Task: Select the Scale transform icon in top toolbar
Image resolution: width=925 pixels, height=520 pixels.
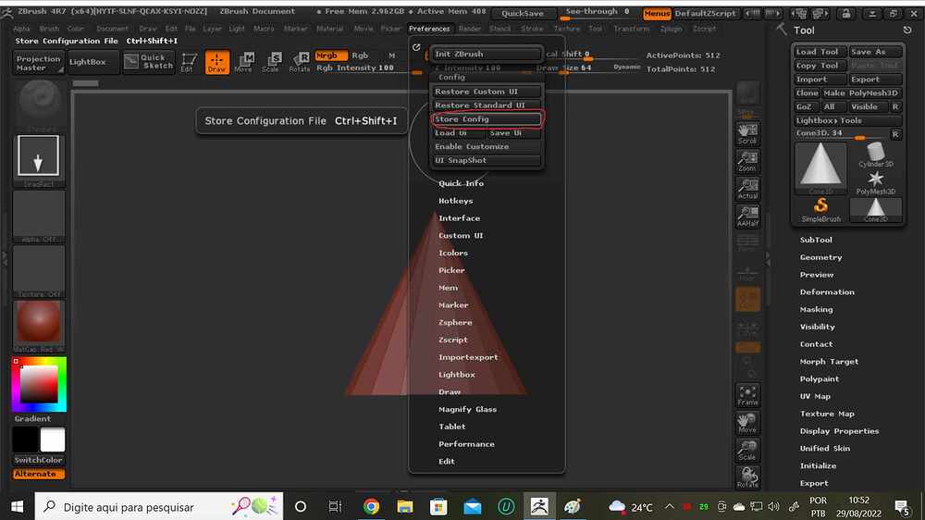Action: (270, 62)
